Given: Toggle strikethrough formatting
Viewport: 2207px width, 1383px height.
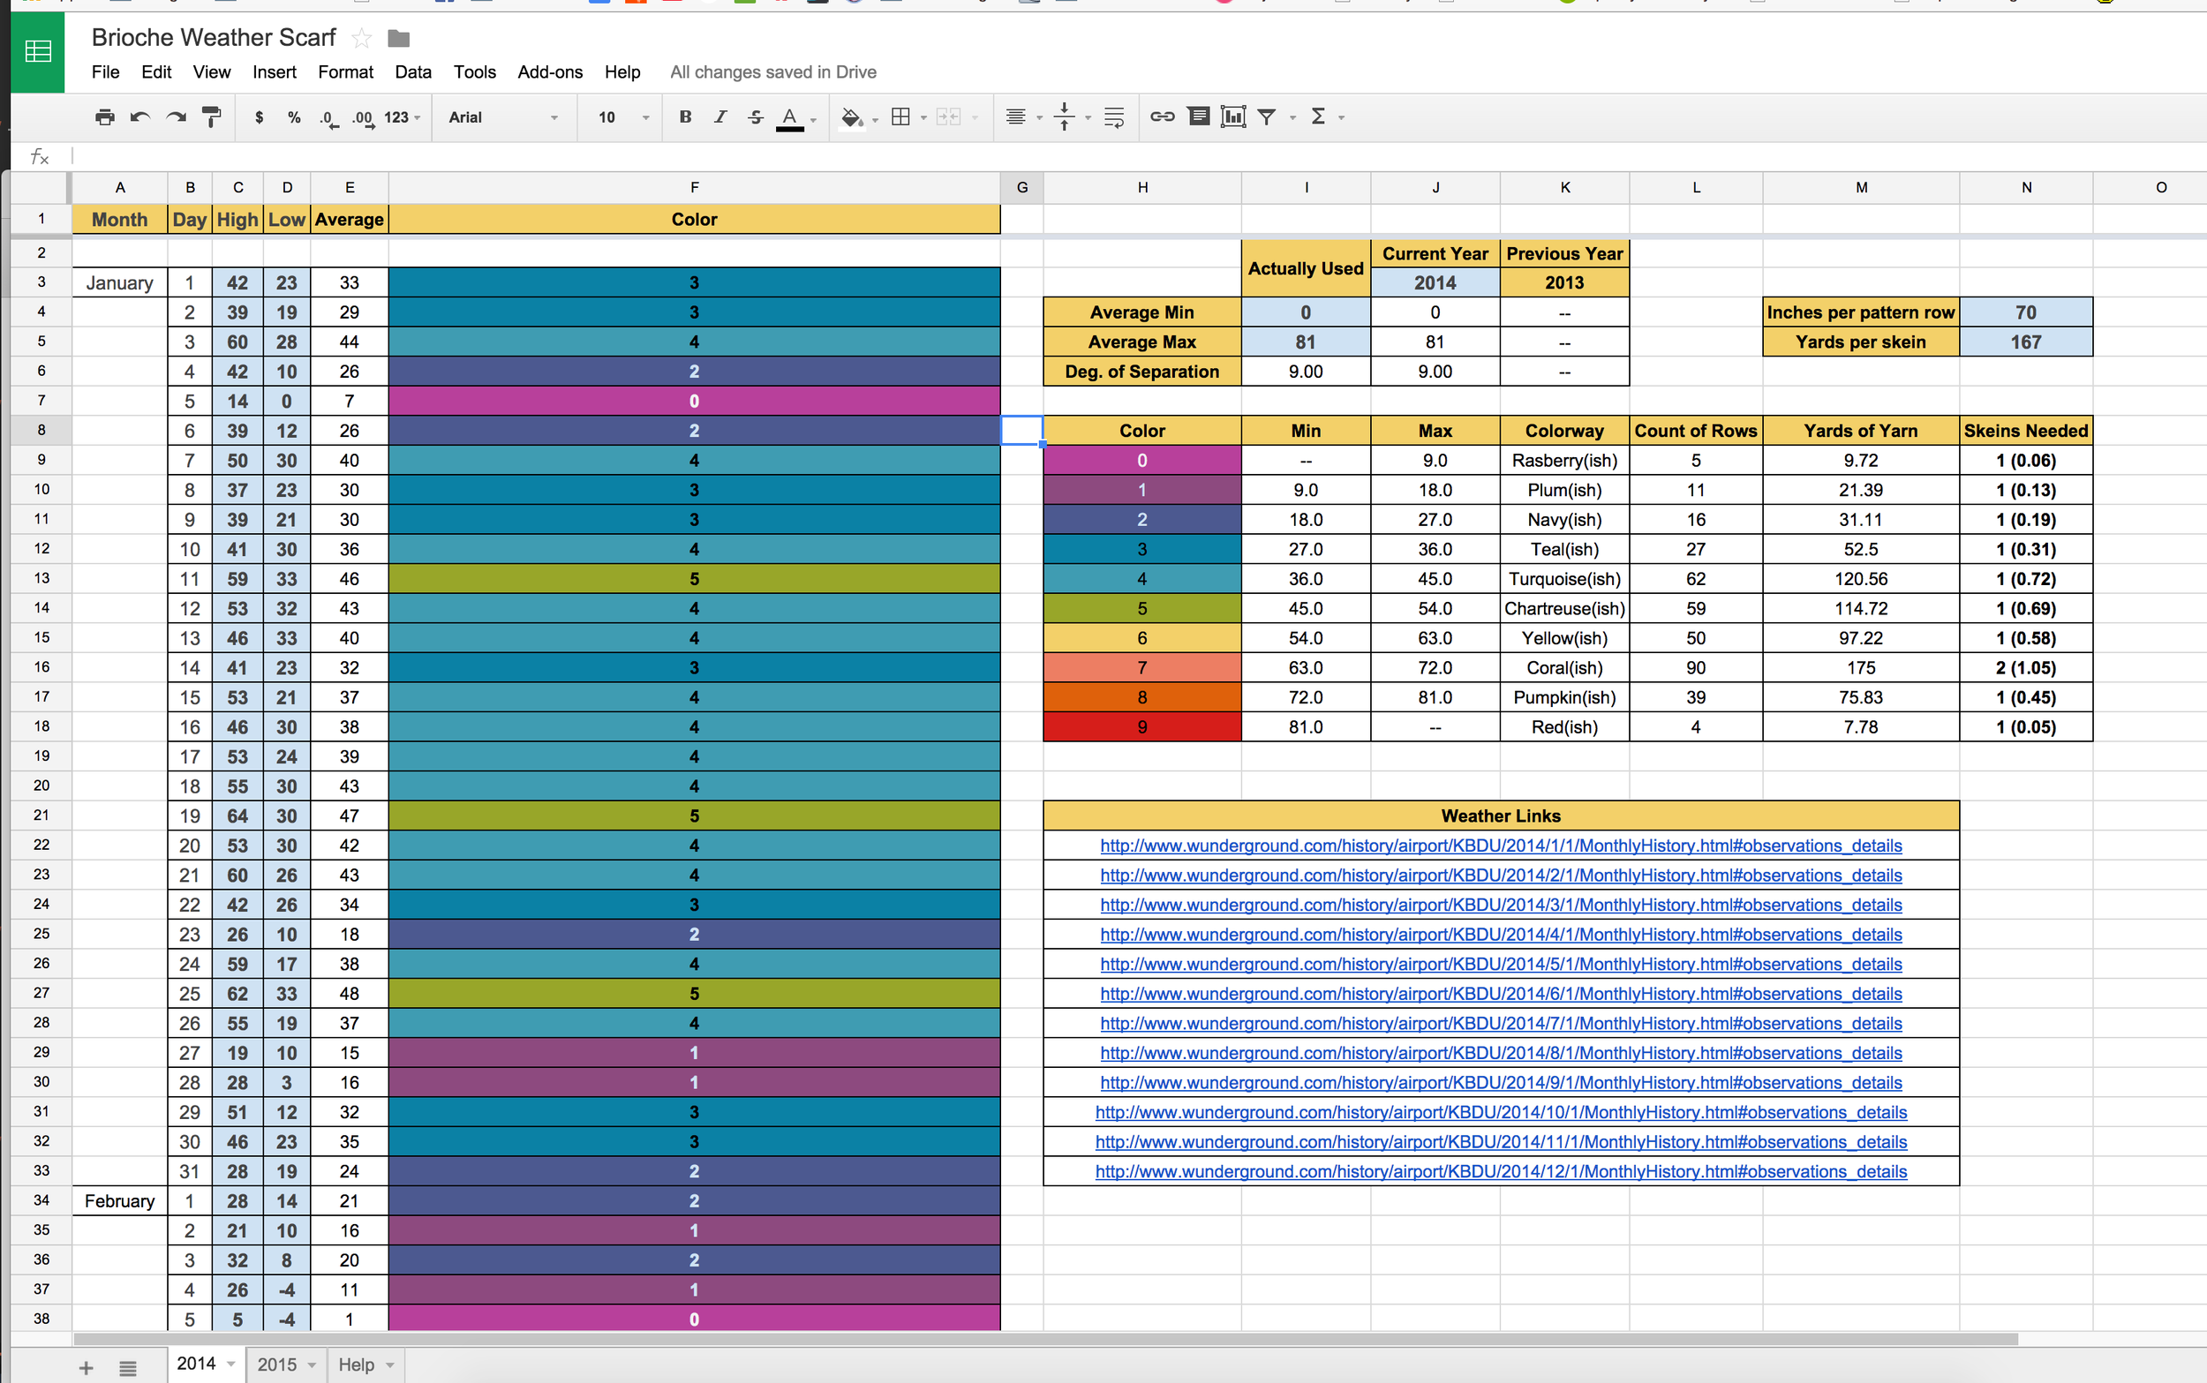Looking at the screenshot, I should [755, 117].
